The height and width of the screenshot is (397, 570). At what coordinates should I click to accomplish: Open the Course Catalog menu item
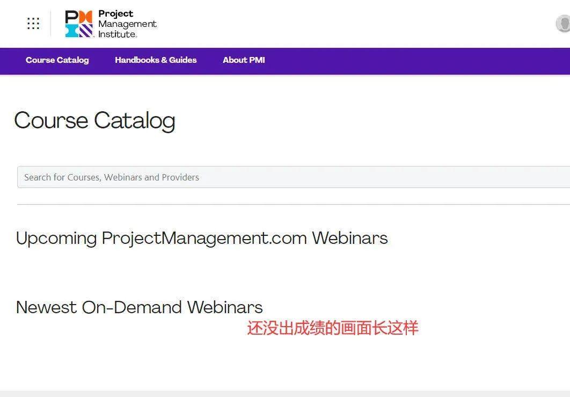coord(57,60)
